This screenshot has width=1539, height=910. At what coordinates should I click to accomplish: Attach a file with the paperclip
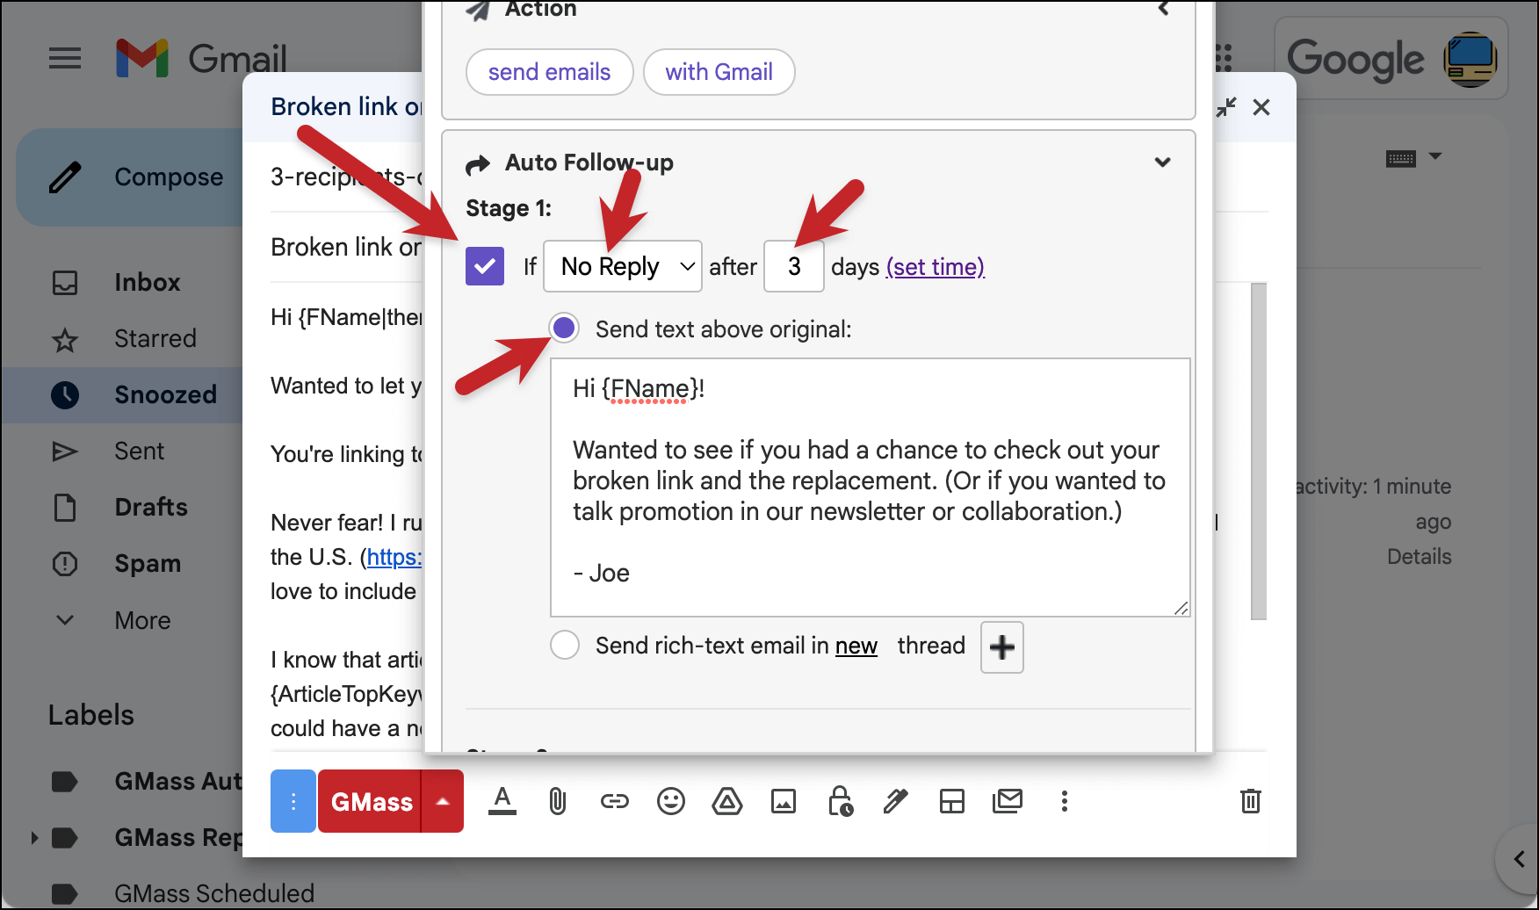tap(558, 801)
